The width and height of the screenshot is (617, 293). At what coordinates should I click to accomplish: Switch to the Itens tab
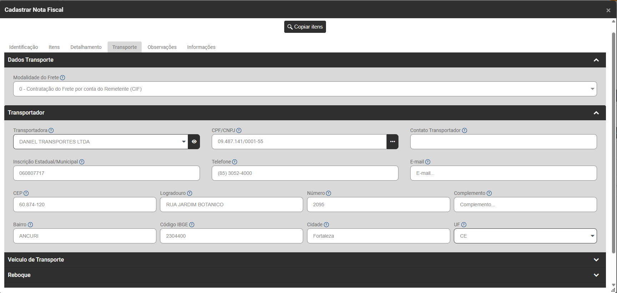54,47
